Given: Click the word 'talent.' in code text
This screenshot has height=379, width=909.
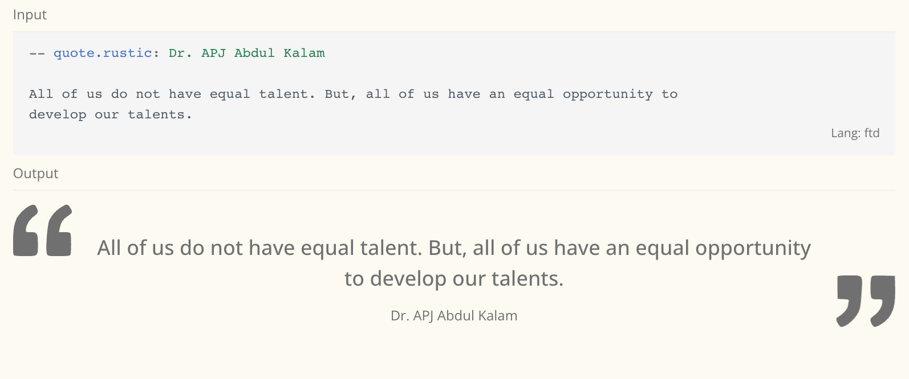Looking at the screenshot, I should (287, 94).
